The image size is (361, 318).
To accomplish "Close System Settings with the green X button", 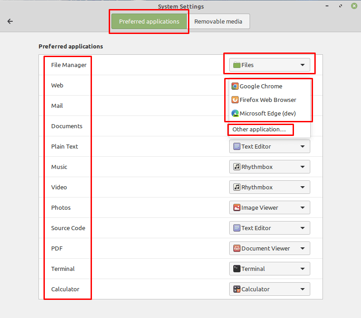I will [354, 6].
